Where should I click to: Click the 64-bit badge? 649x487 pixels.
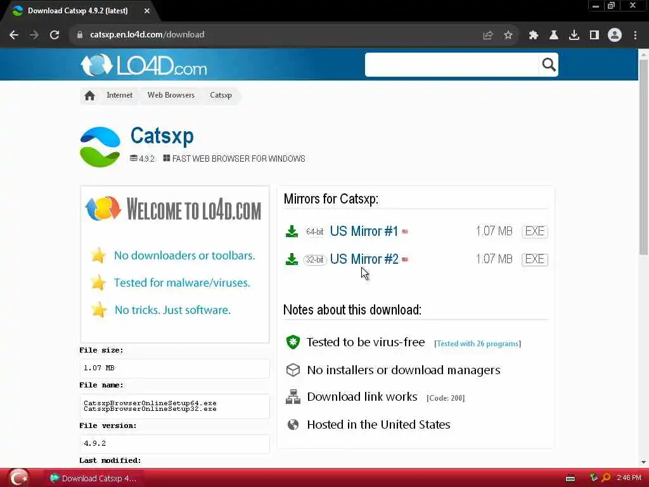[314, 232]
